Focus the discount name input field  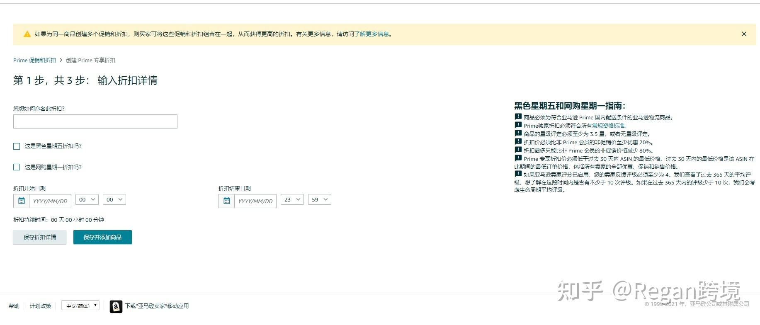[x=95, y=121]
